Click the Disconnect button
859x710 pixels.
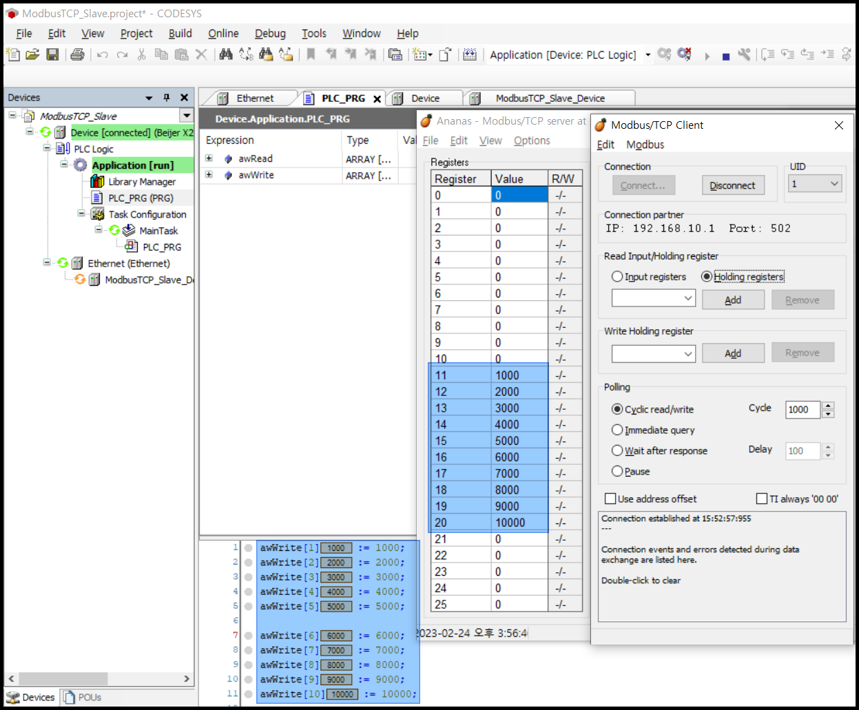coord(733,185)
